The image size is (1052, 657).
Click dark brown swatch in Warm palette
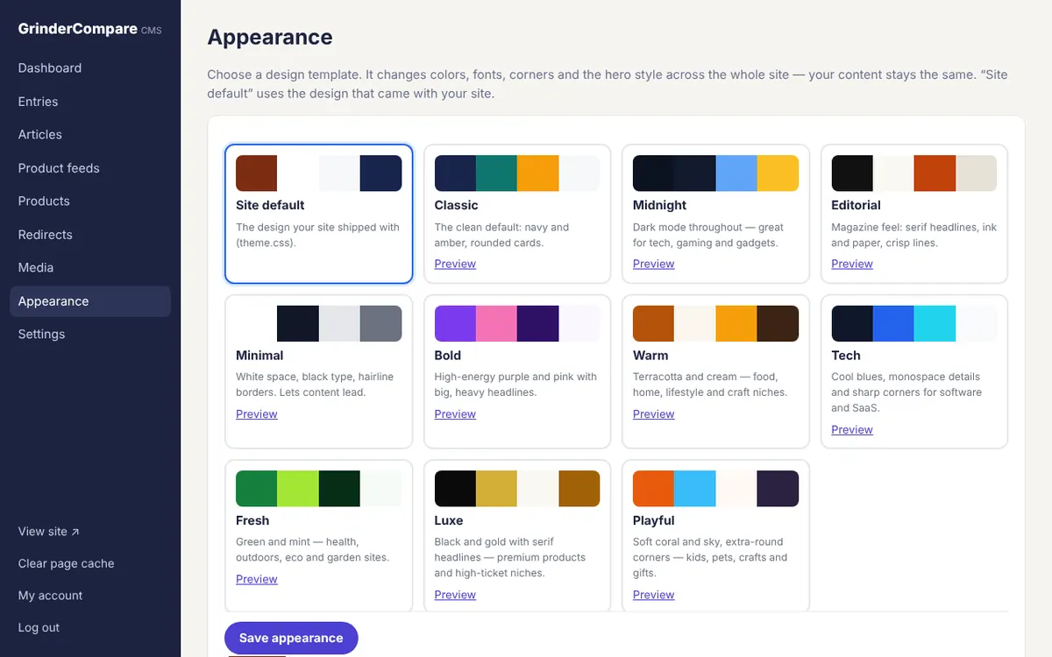point(778,323)
